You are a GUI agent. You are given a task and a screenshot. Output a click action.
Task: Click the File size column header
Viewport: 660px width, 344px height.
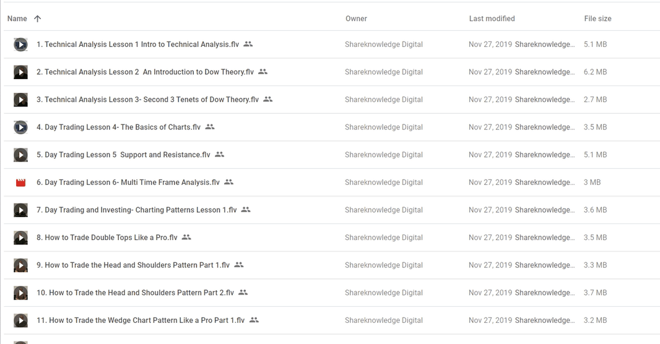coord(597,19)
